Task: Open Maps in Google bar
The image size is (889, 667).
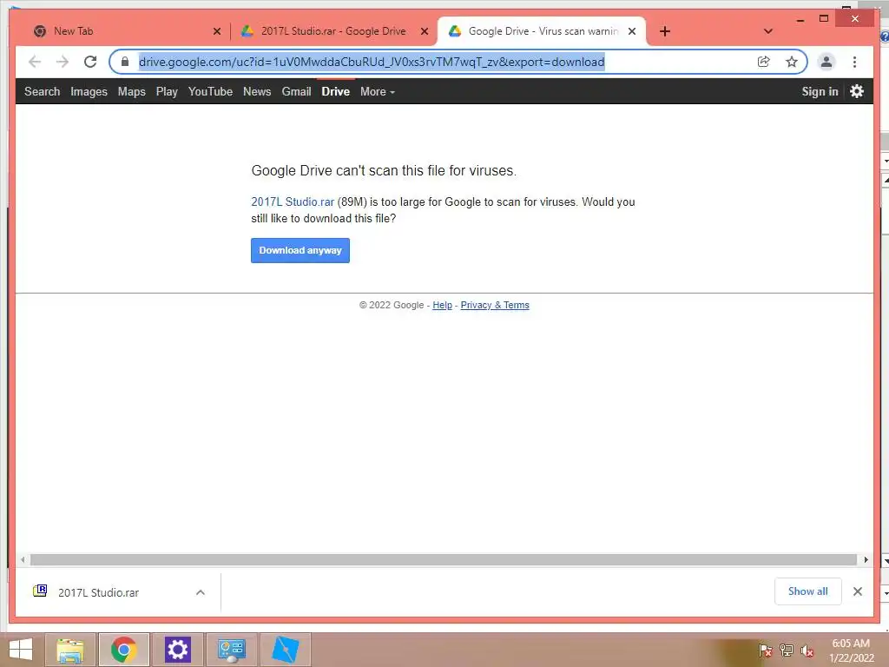Action: click(x=132, y=91)
